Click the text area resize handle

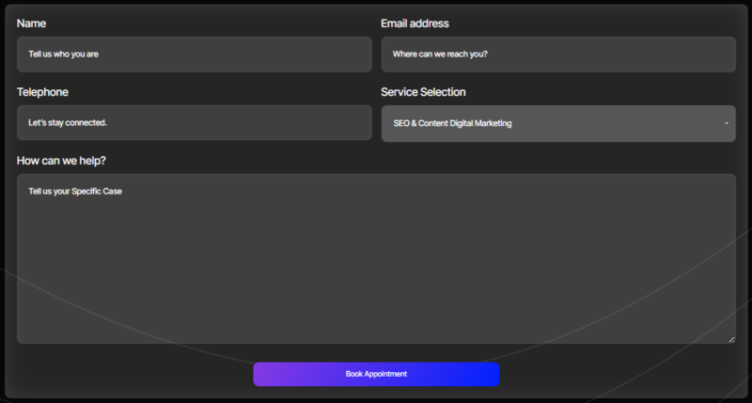731,339
